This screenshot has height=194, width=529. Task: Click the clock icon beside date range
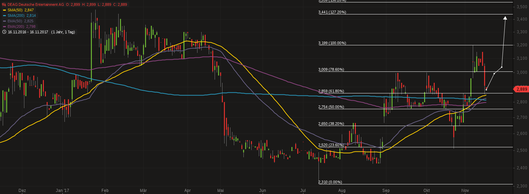point(4,32)
